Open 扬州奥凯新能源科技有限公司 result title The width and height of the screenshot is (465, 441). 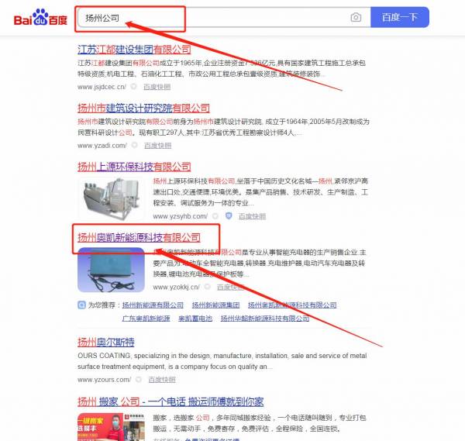[139, 237]
